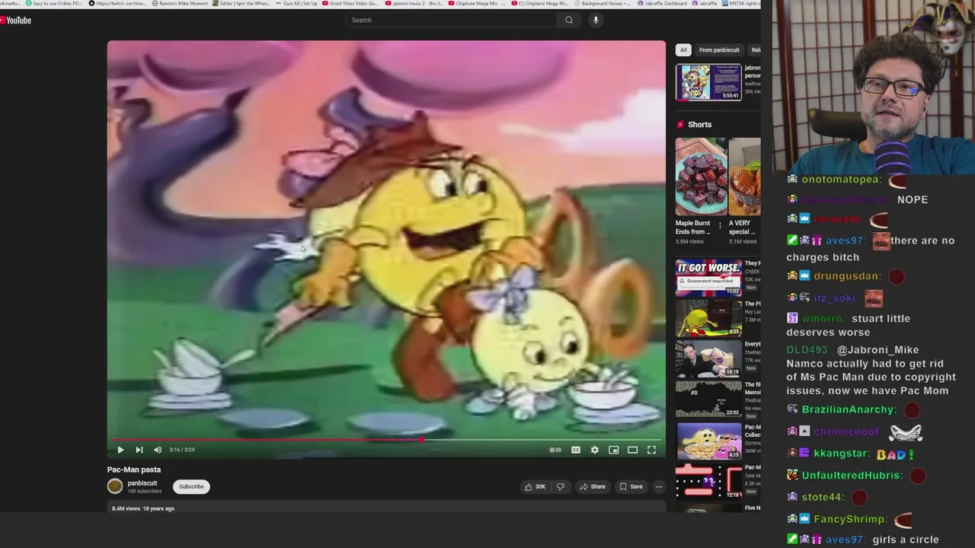Screen dimensions: 975x548
Task: Click the drungusdan chat username
Action: click(846, 276)
